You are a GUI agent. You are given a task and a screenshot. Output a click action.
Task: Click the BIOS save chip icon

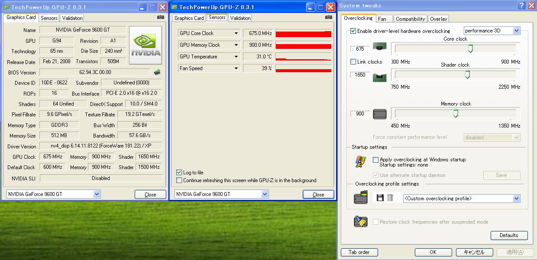pos(157,72)
